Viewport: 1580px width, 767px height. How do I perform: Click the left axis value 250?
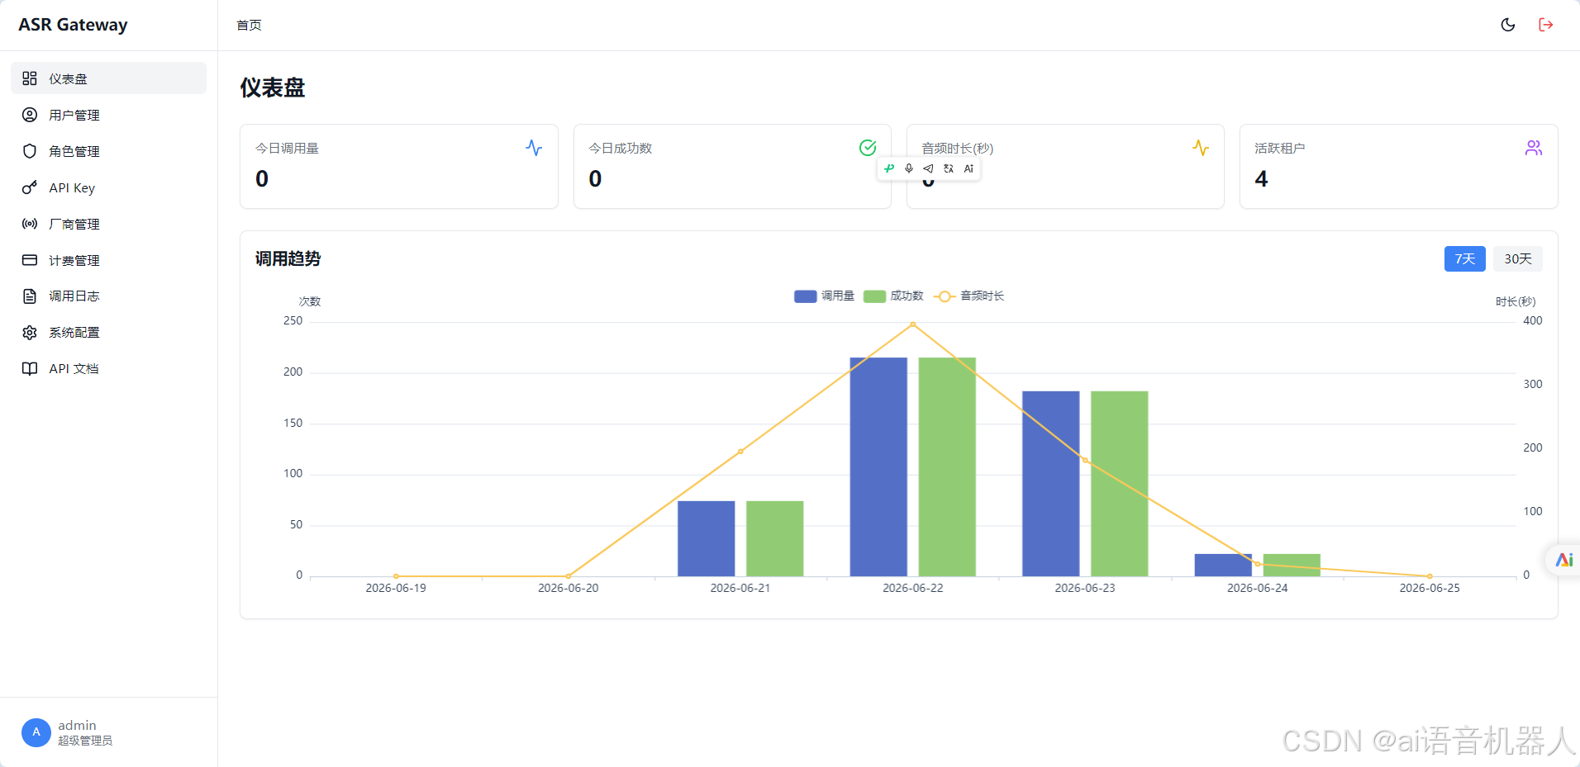pyautogui.click(x=293, y=320)
